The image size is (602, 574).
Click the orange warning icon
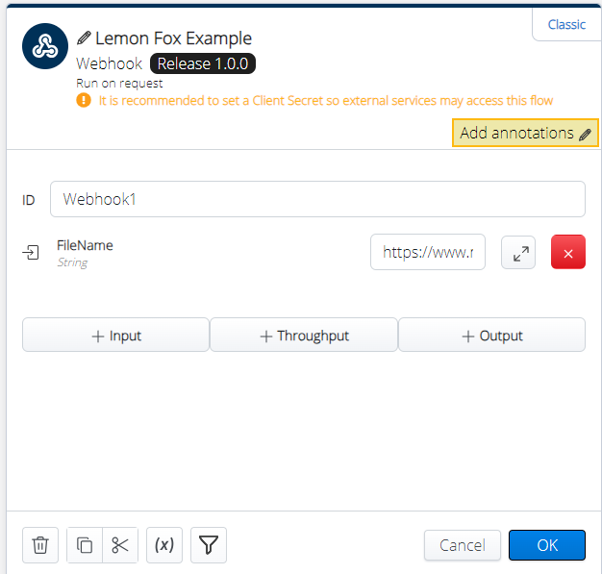tap(84, 101)
